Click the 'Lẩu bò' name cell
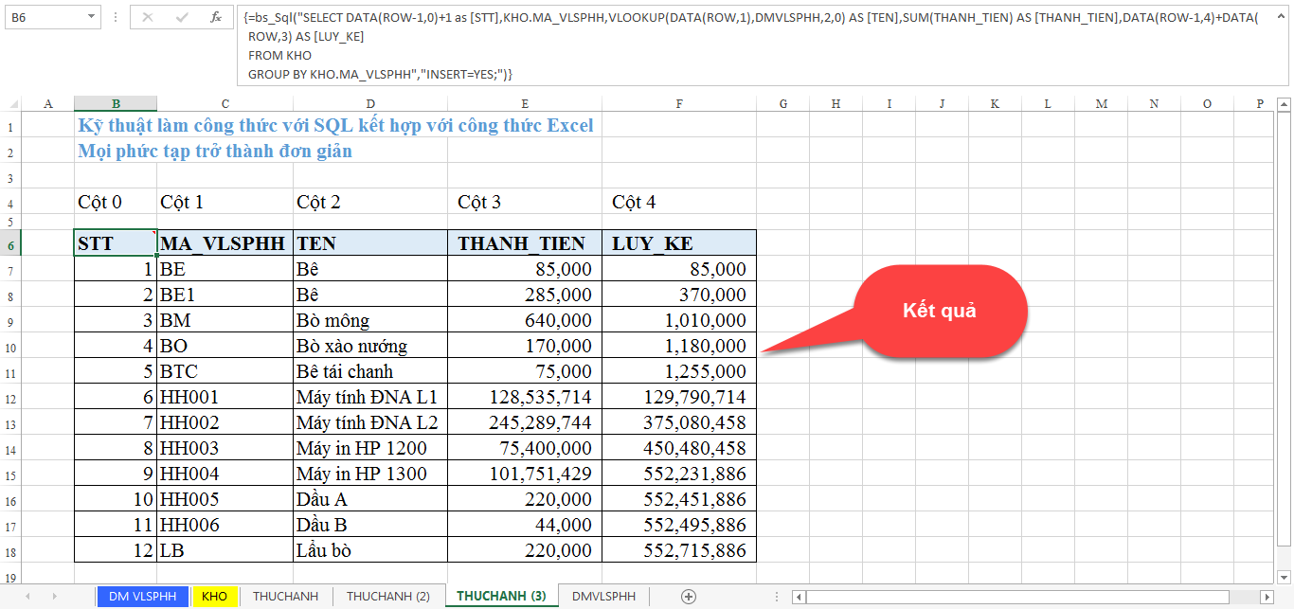This screenshot has height=609, width=1294. coord(370,550)
